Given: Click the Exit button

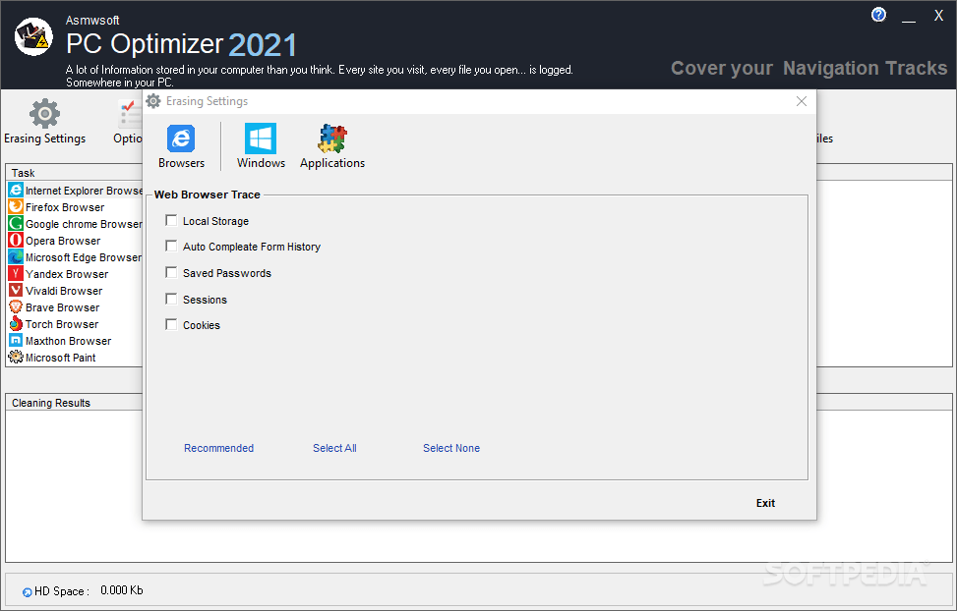Looking at the screenshot, I should 765,503.
